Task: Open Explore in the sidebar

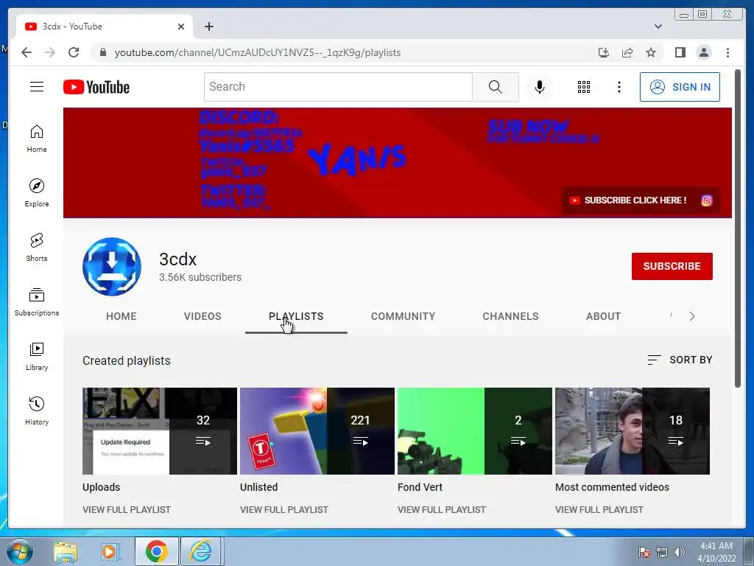Action: [37, 192]
